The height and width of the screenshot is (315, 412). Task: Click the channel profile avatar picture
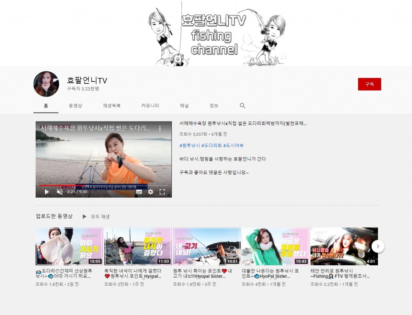click(46, 84)
